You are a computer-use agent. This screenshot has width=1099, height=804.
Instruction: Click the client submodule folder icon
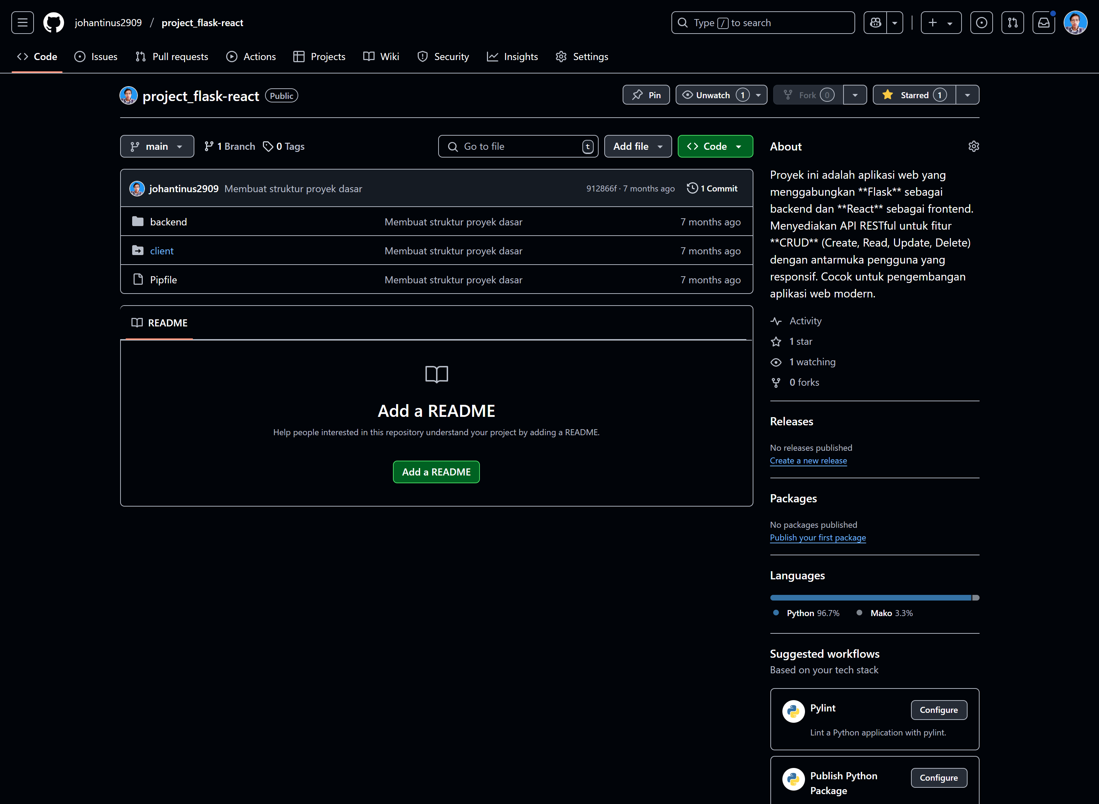(x=138, y=250)
